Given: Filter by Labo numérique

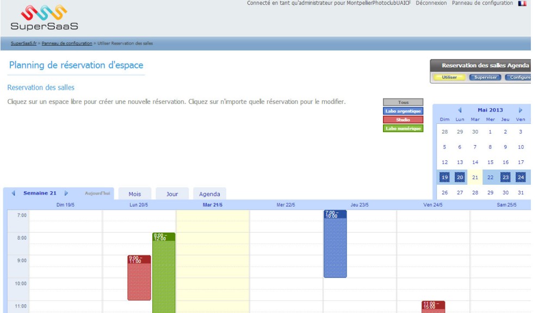Looking at the screenshot, I should click(x=403, y=128).
